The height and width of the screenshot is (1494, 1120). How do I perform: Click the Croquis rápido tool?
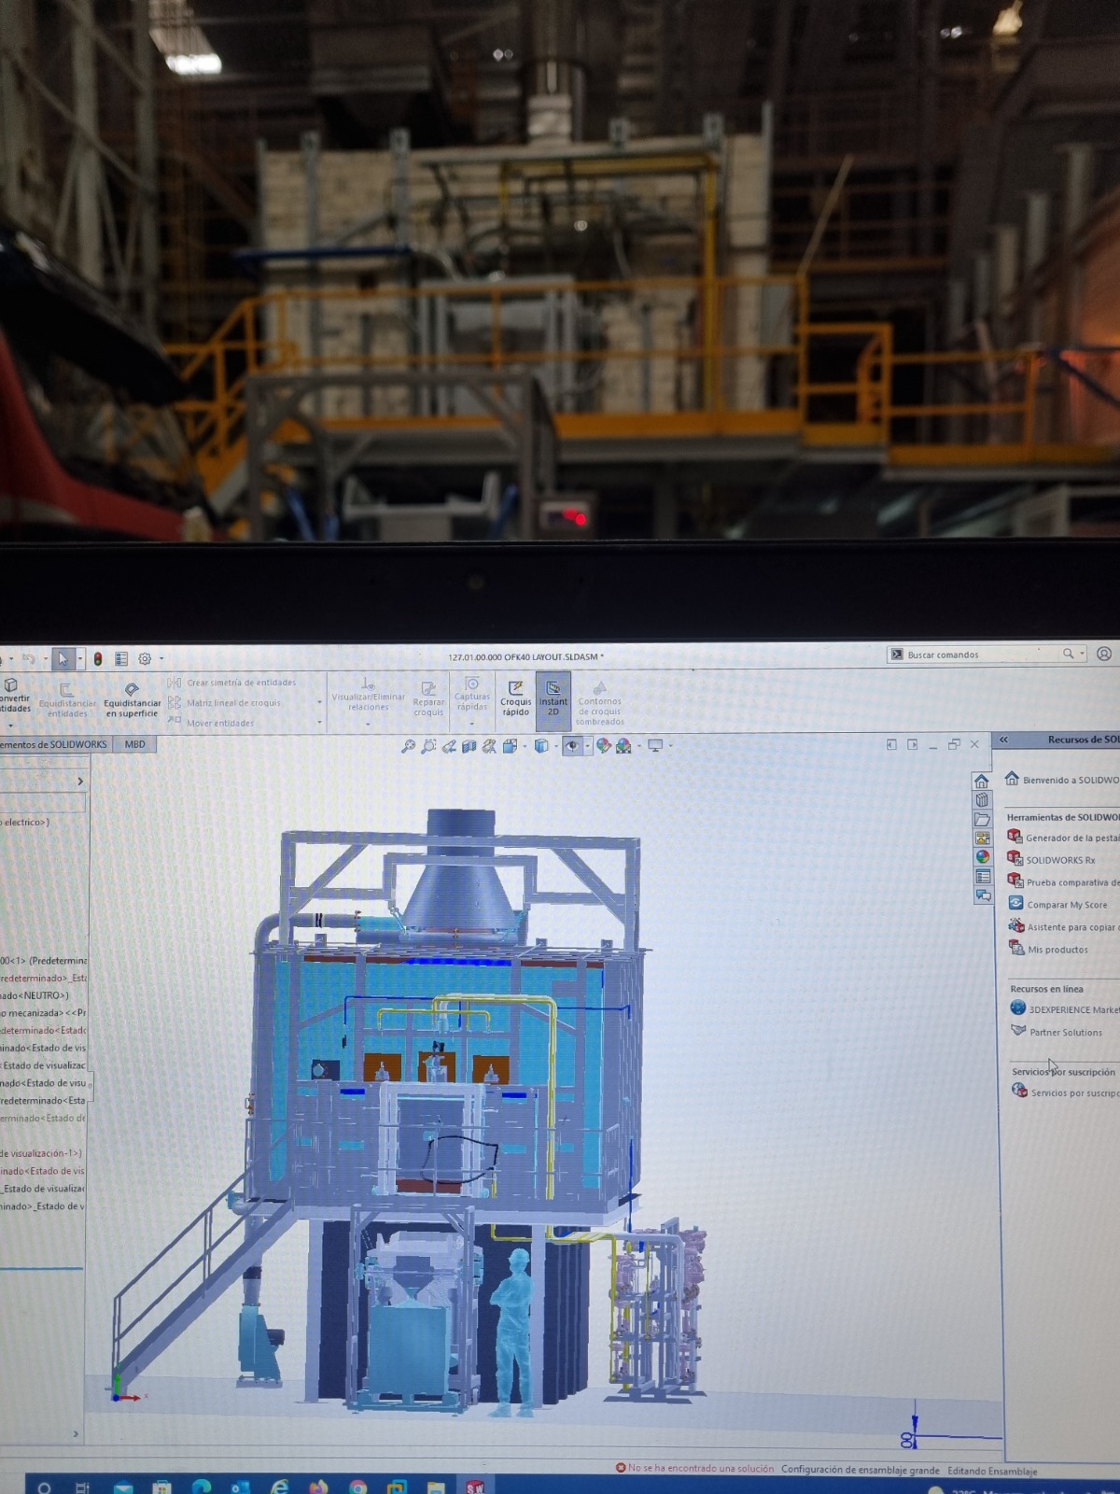(x=515, y=698)
